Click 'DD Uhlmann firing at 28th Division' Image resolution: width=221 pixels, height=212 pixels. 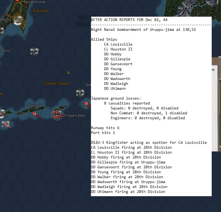point(128,192)
